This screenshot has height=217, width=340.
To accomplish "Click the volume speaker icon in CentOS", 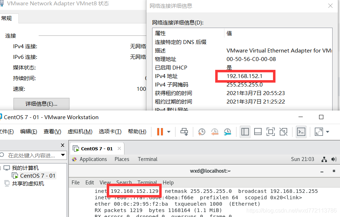I will click(334, 159).
